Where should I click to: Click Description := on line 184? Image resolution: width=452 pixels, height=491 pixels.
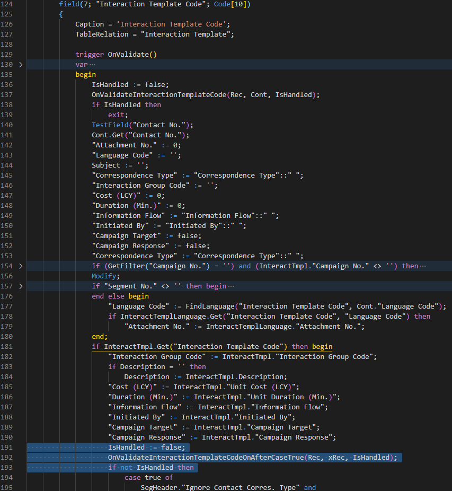tap(153, 376)
